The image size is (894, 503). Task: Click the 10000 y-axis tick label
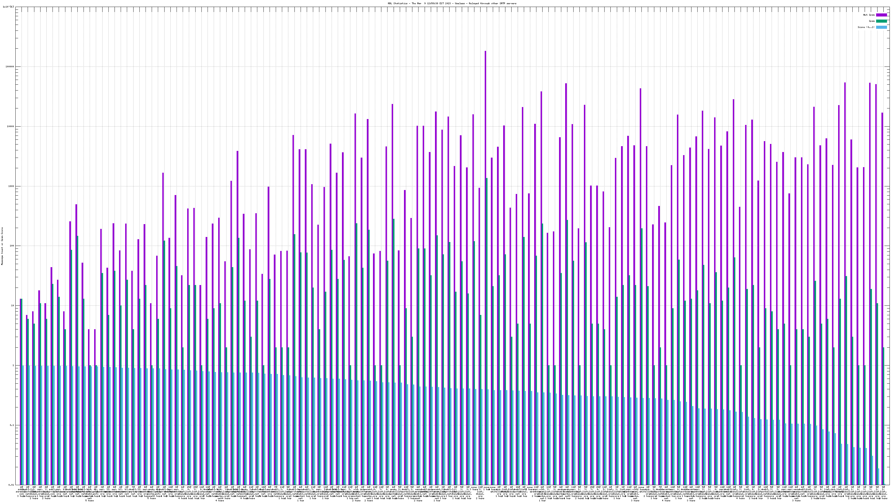[x=10, y=126]
